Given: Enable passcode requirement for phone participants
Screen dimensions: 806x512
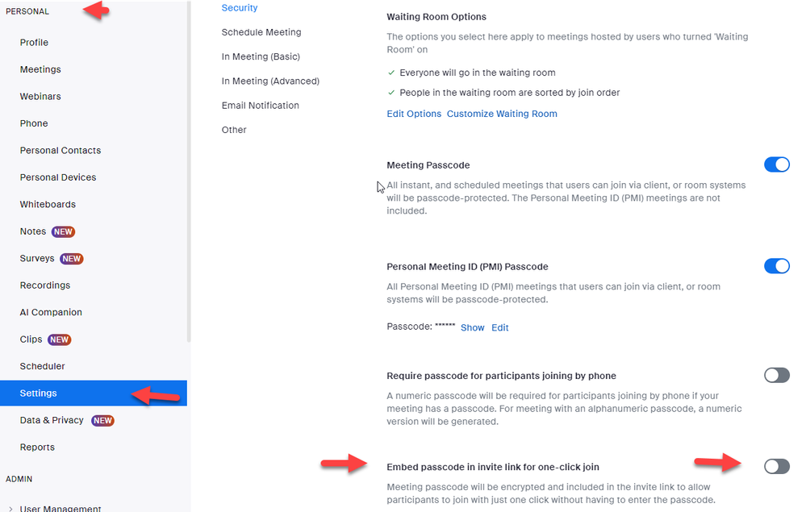Looking at the screenshot, I should (776, 375).
